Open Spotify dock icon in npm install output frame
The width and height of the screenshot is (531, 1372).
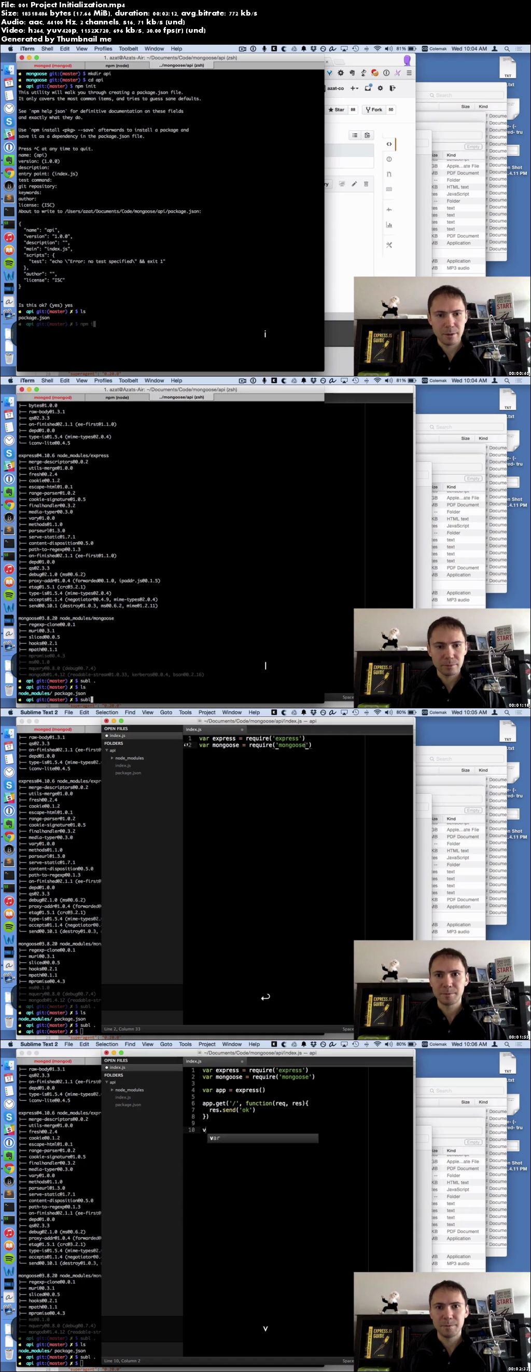pos(9,595)
